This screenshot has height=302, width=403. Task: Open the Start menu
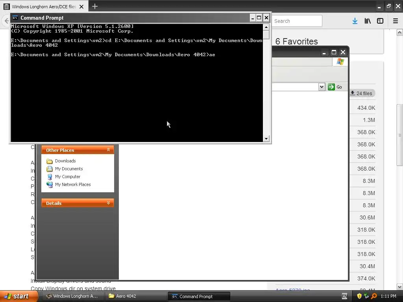18,296
